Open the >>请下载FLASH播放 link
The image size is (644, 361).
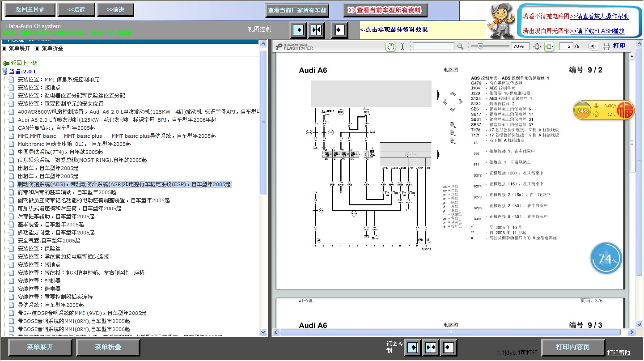(x=597, y=31)
